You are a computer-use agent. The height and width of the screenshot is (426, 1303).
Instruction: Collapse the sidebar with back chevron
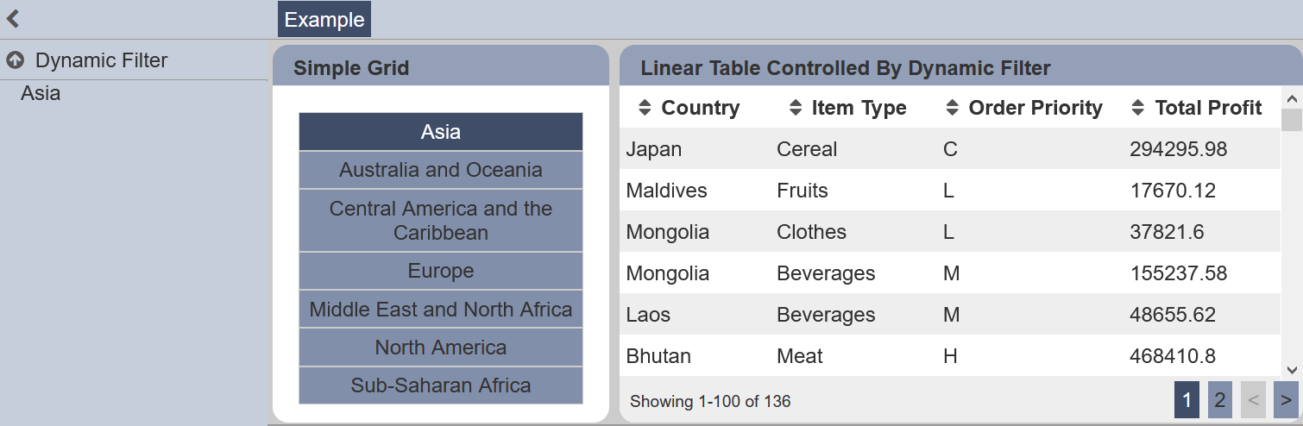click(x=13, y=19)
